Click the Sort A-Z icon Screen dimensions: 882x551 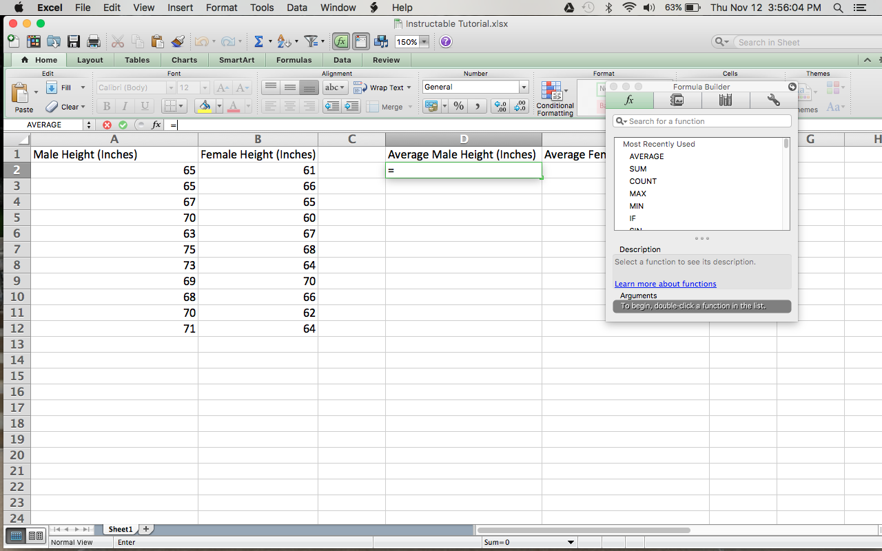[284, 41]
